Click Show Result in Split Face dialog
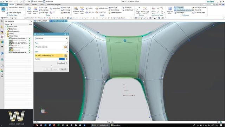 (62, 63)
